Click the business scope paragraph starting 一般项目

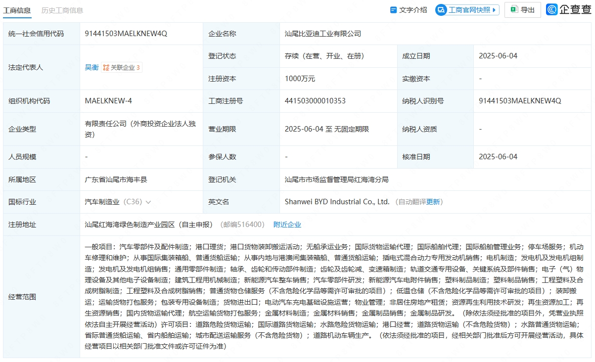(x=335, y=297)
